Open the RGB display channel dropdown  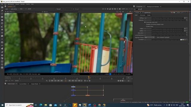pos(22,9)
